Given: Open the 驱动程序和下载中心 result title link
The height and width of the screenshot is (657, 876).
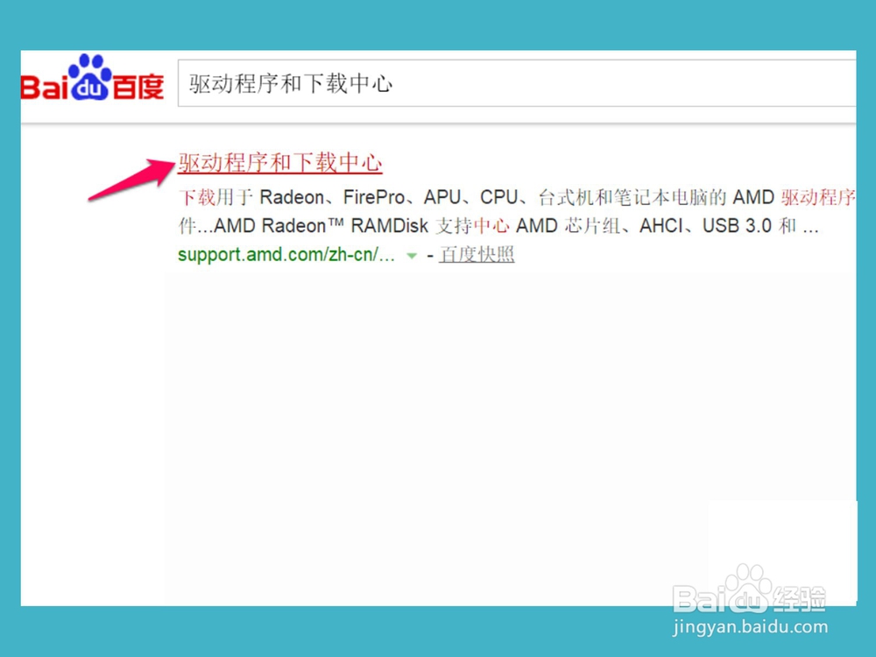Looking at the screenshot, I should point(280,163).
